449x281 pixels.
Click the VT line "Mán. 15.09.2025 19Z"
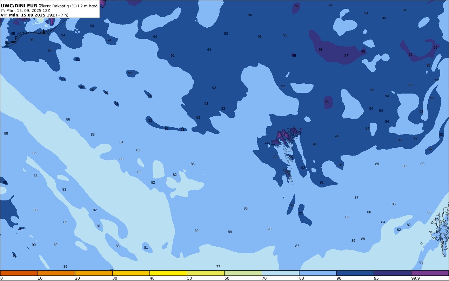pos(32,15)
